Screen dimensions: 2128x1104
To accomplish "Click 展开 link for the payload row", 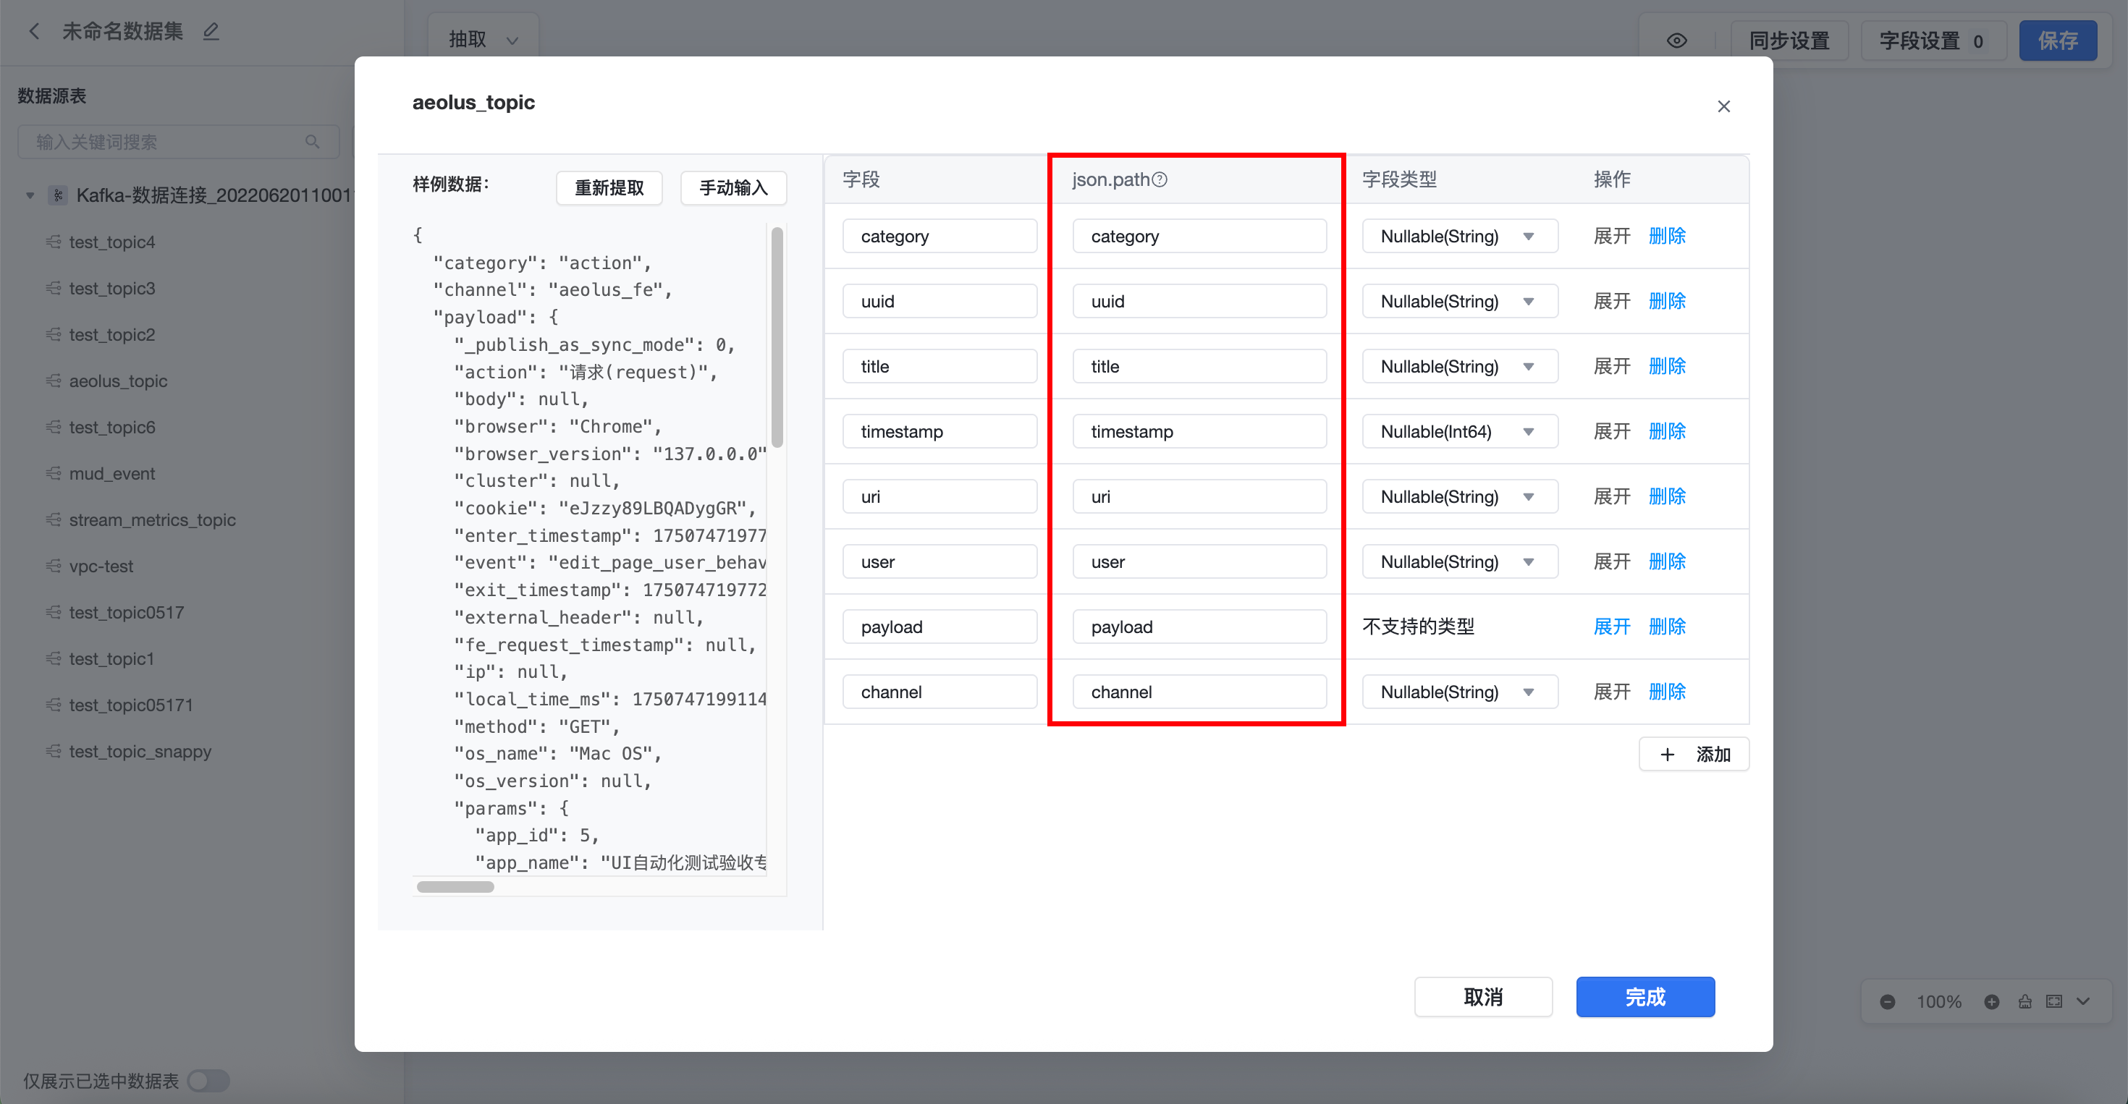I will click(1611, 627).
